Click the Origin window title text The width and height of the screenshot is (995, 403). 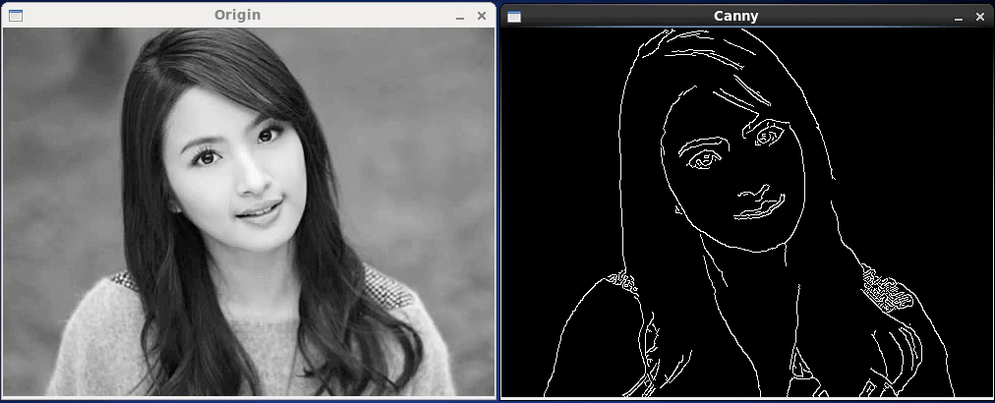[237, 15]
